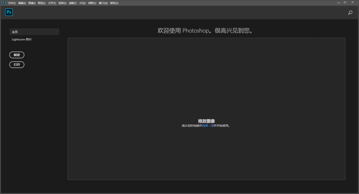The height and width of the screenshot is (194, 359).
Task: Open the 选择(S) menu
Action: click(62, 3)
